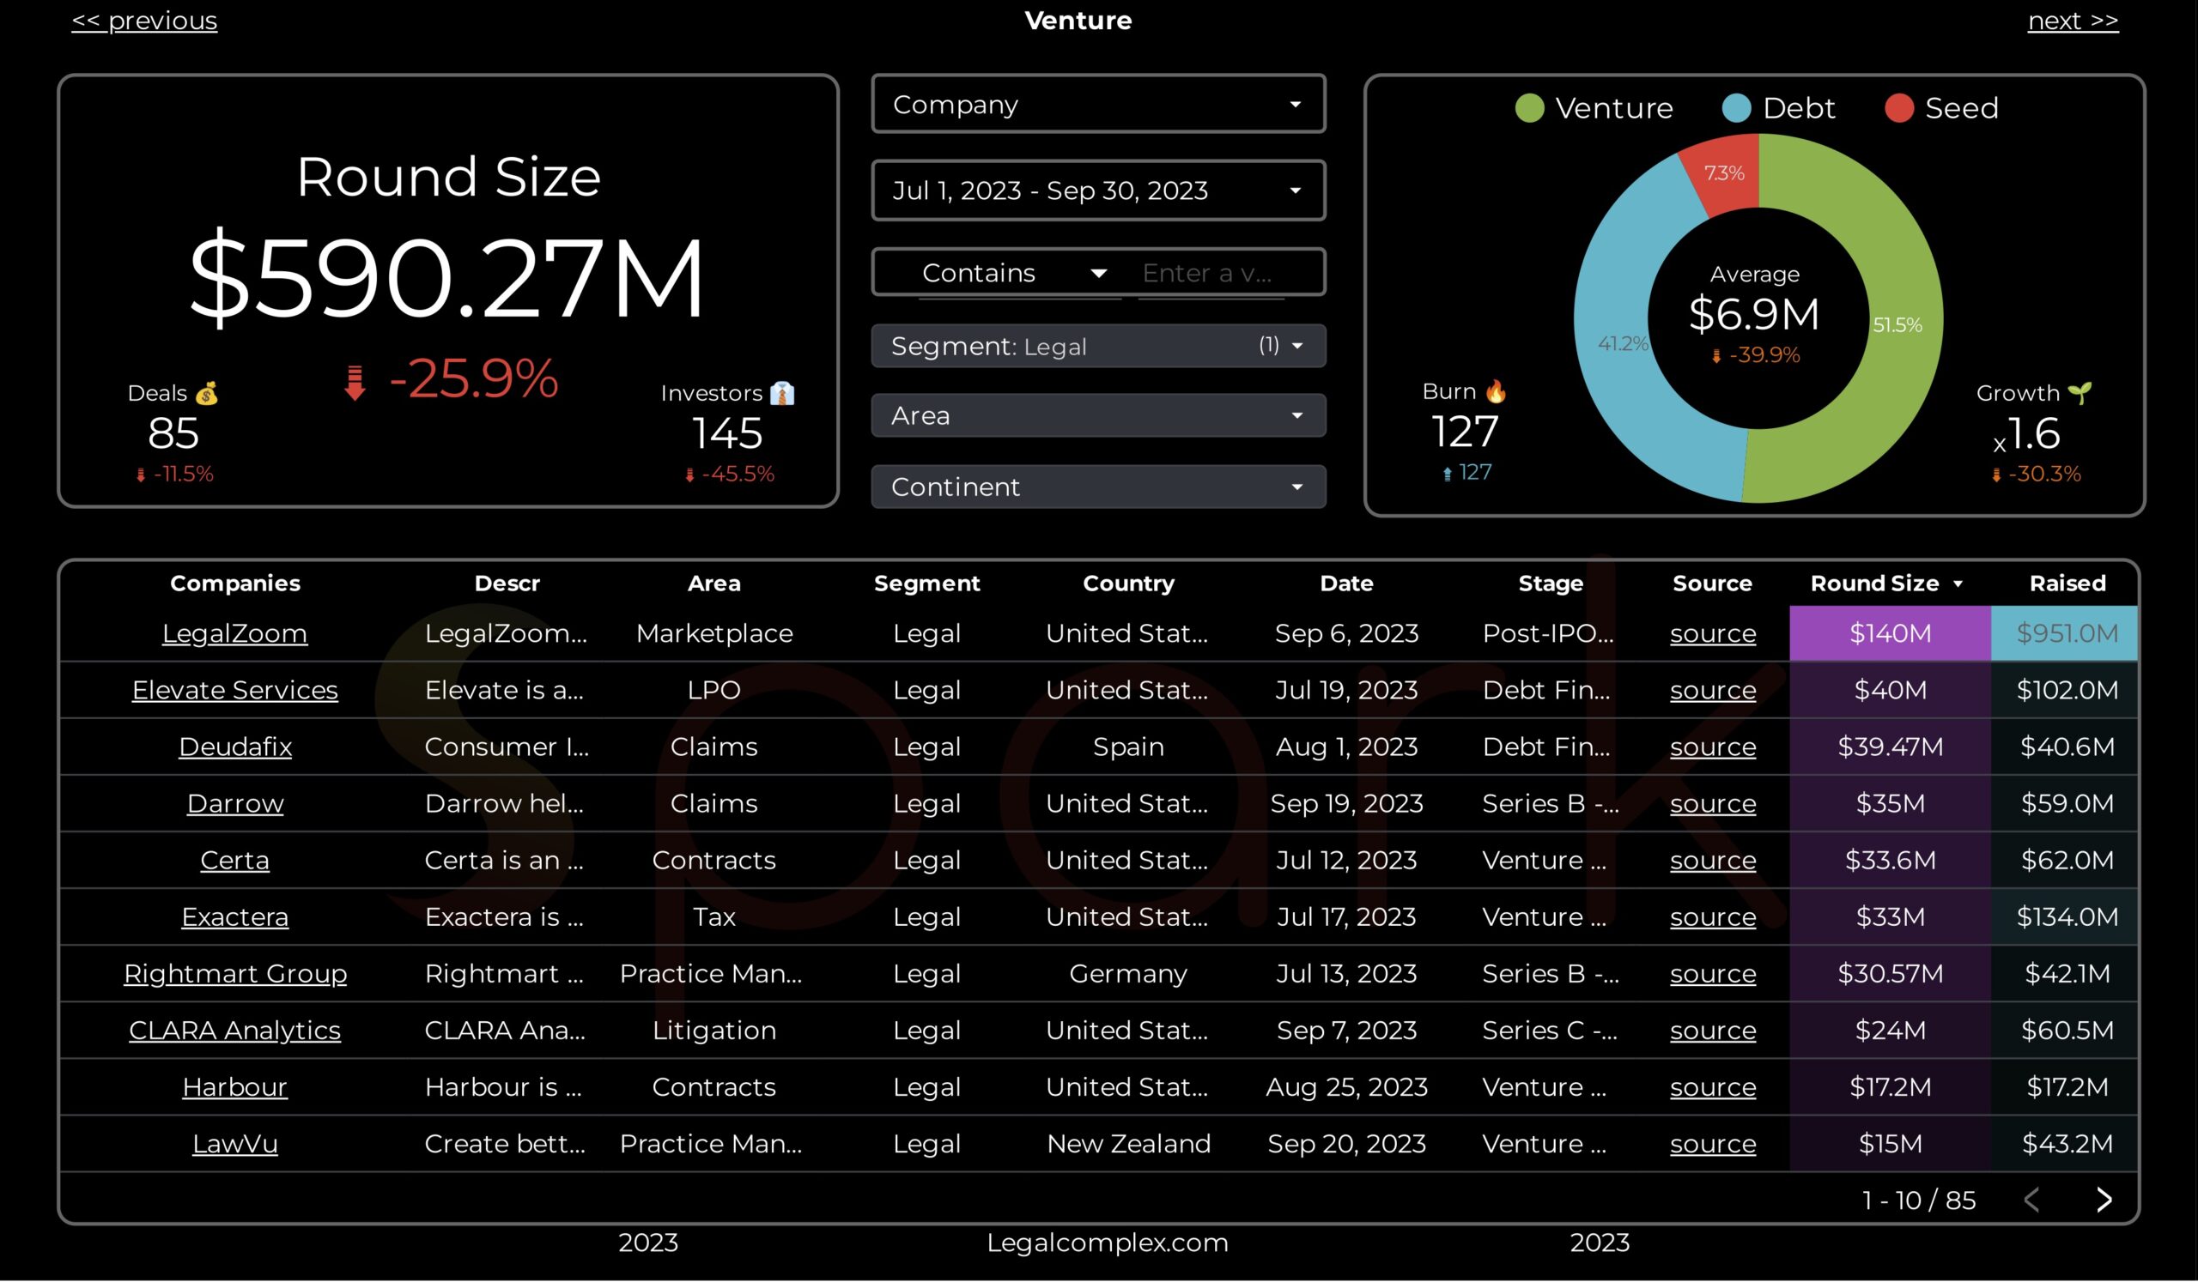Click the Investors shirt icon
The height and width of the screenshot is (1282, 2198).
[x=782, y=393]
